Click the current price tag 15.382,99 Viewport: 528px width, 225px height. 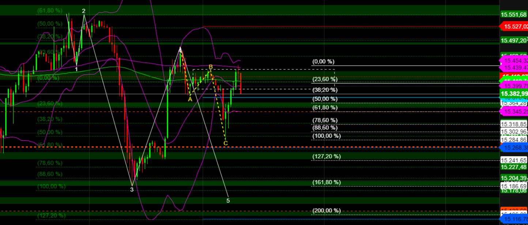point(513,94)
